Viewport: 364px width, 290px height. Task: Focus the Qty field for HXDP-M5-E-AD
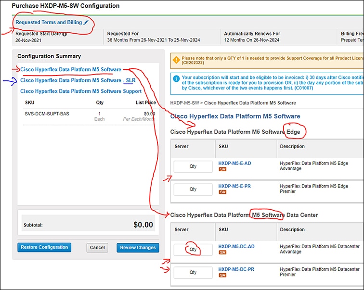point(193,166)
